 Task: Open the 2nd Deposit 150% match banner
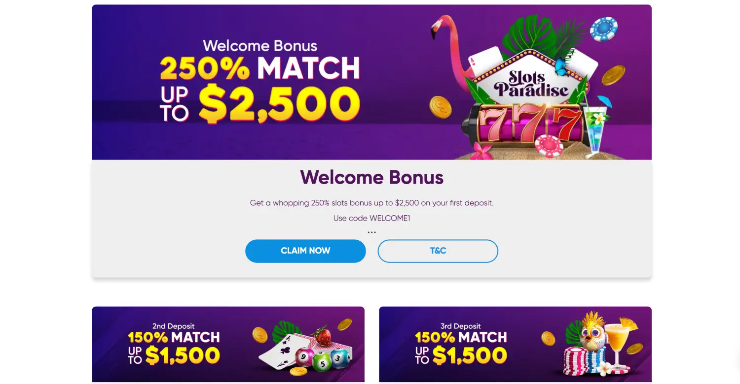click(228, 345)
